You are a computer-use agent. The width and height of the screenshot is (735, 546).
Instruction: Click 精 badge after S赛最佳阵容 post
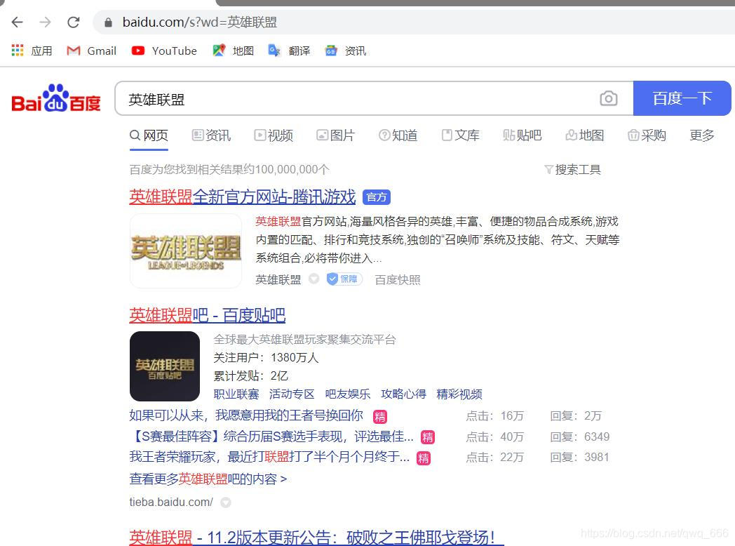pyautogui.click(x=428, y=437)
